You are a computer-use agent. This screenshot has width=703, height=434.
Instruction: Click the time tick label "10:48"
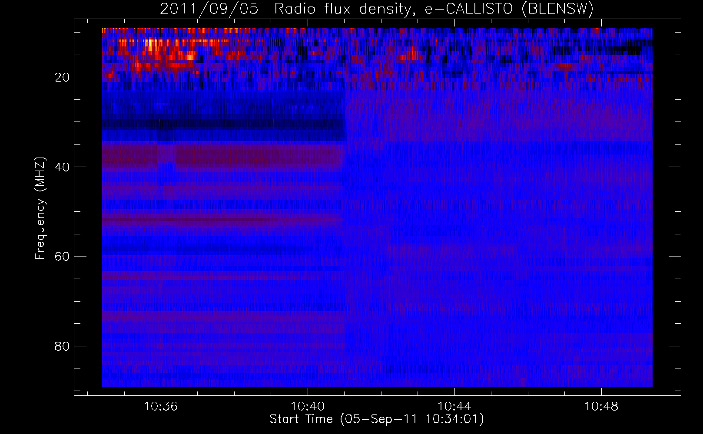tap(601, 407)
